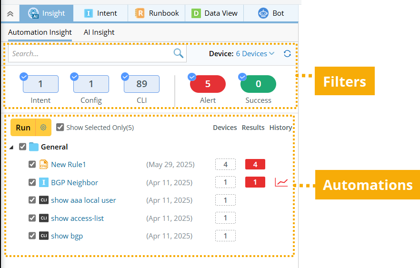The width and height of the screenshot is (420, 268).
Task: Uncheck the New Rule1 checkbox
Action: pyautogui.click(x=32, y=164)
